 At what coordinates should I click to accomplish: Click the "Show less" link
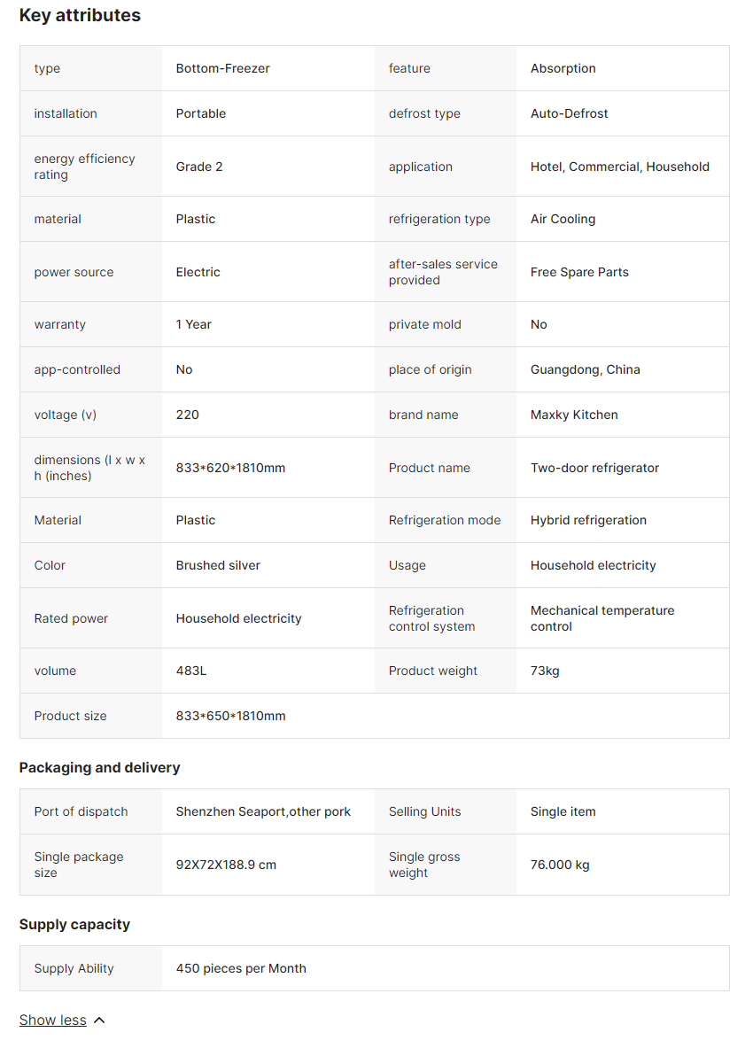[x=53, y=1020]
